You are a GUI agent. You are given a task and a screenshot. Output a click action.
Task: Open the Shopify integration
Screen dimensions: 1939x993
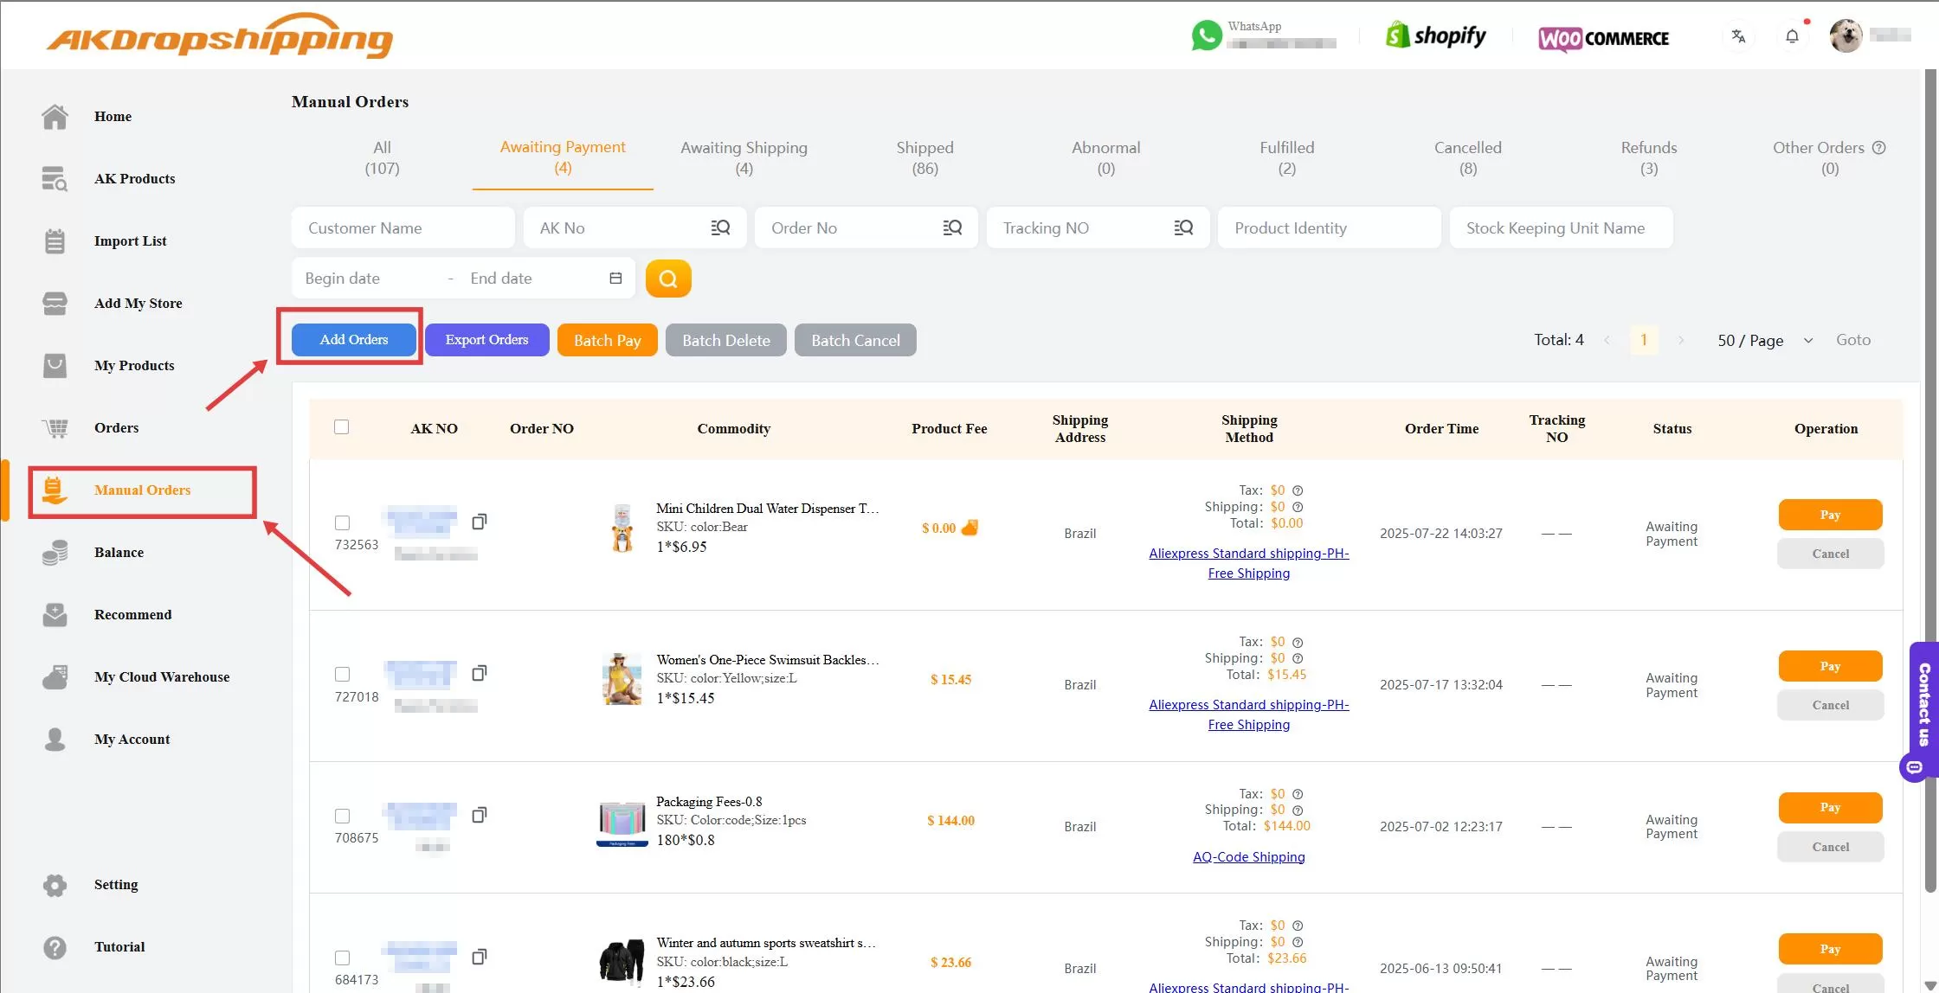(1434, 35)
